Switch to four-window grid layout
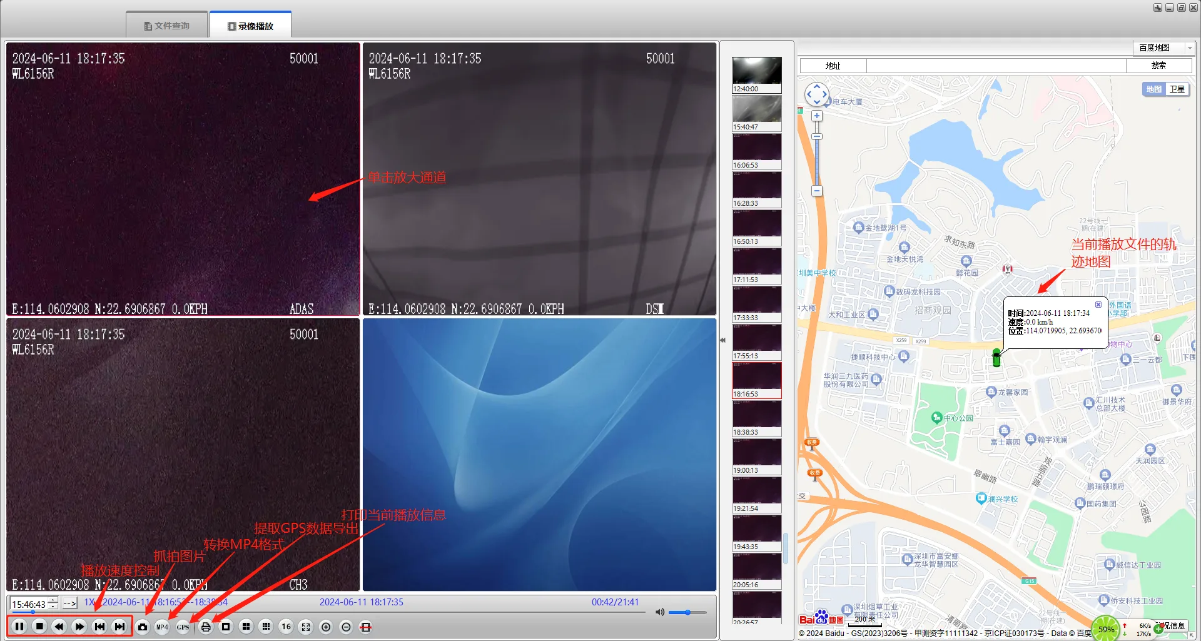The height and width of the screenshot is (641, 1201). pos(246,627)
